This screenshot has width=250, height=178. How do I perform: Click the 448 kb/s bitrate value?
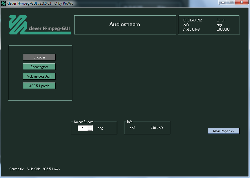point(157,128)
